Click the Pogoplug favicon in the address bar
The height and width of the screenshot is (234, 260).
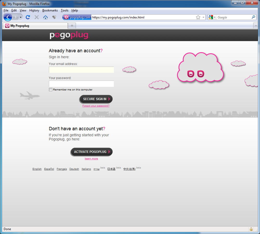coord(66,17)
